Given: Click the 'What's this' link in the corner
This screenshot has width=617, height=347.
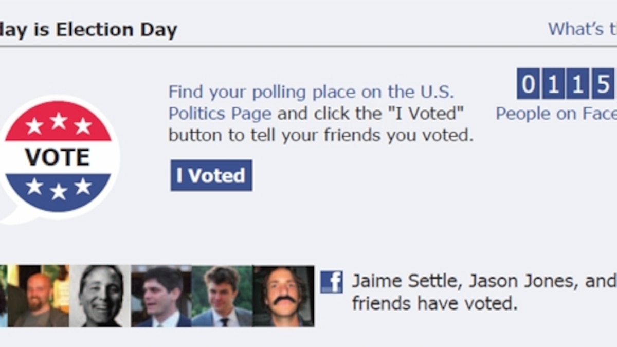Looking at the screenshot, I should pyautogui.click(x=581, y=29).
